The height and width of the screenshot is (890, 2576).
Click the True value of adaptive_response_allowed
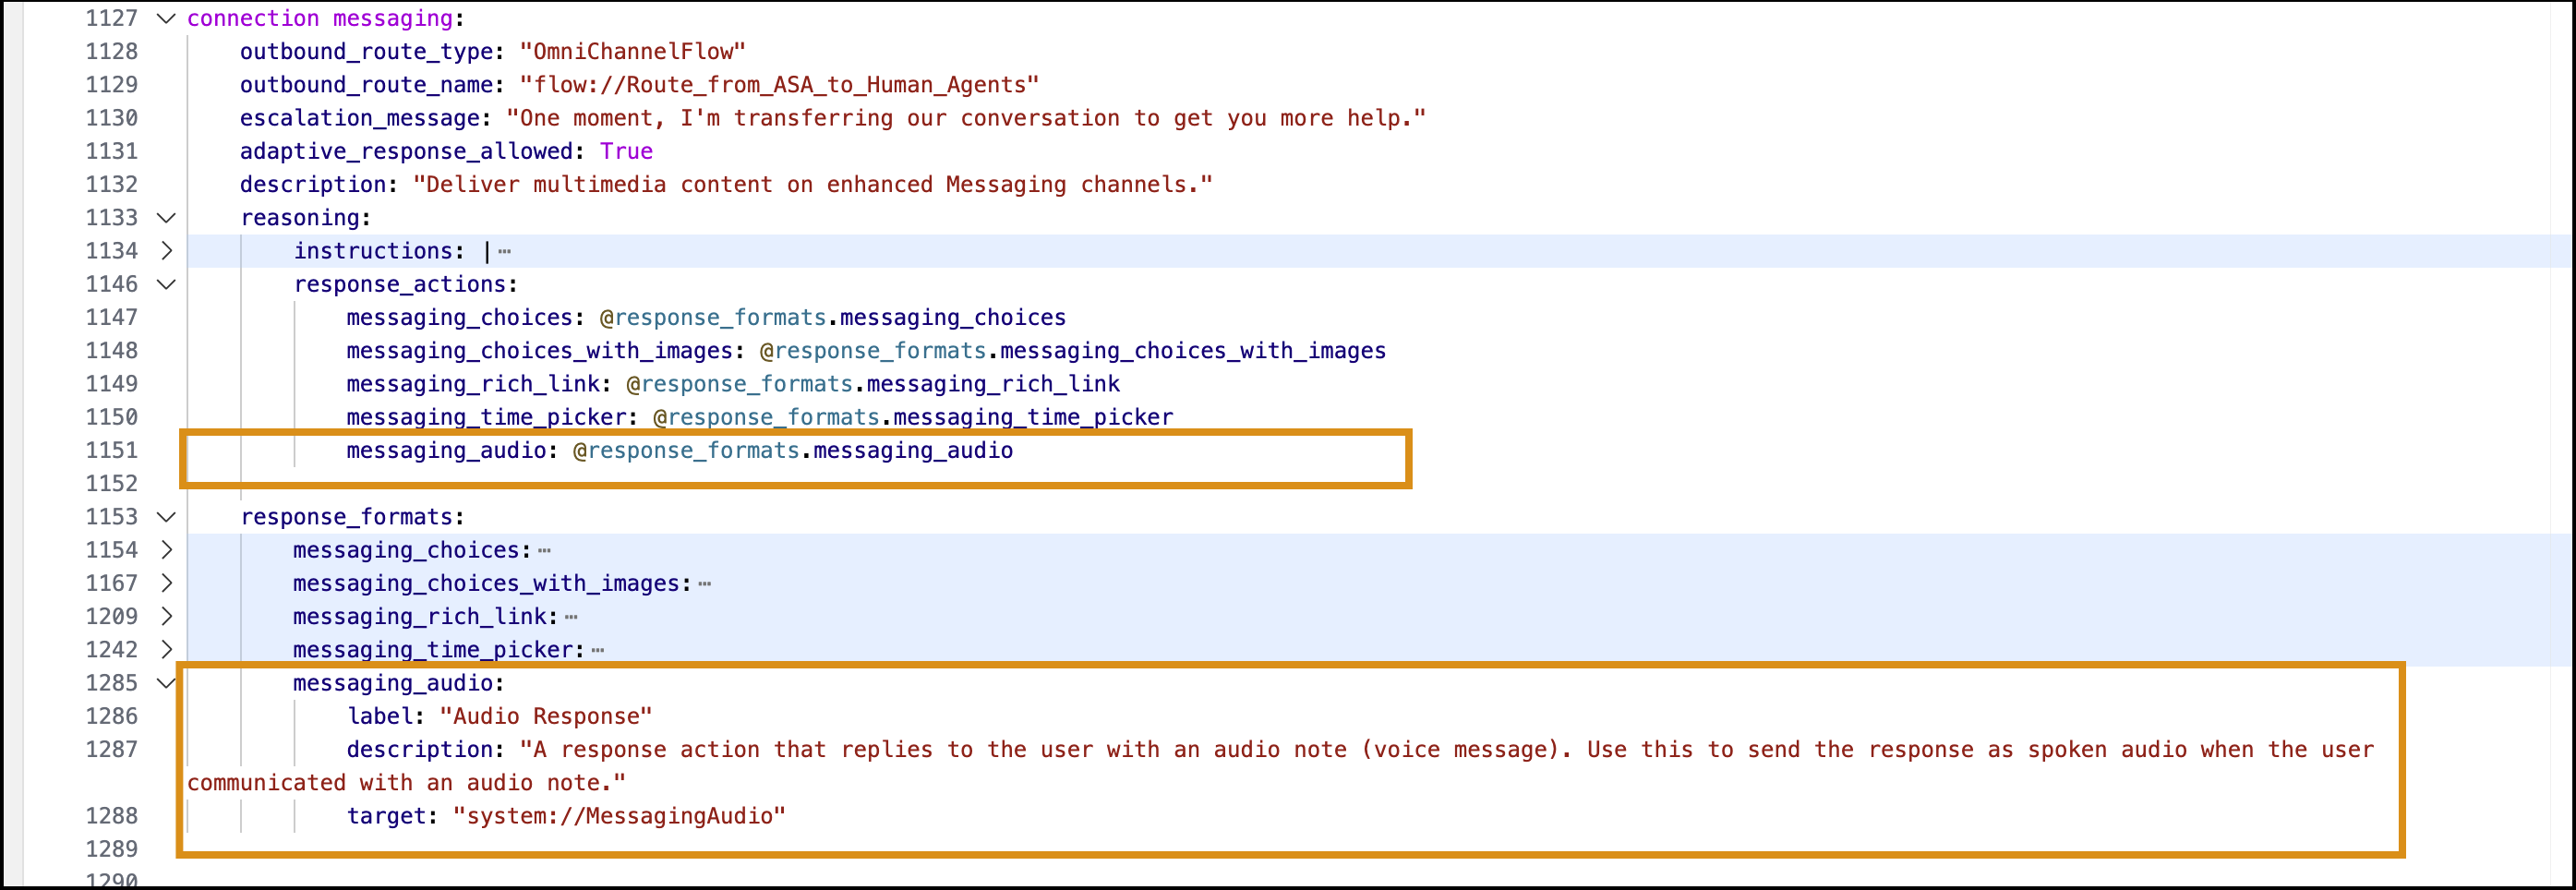[626, 151]
